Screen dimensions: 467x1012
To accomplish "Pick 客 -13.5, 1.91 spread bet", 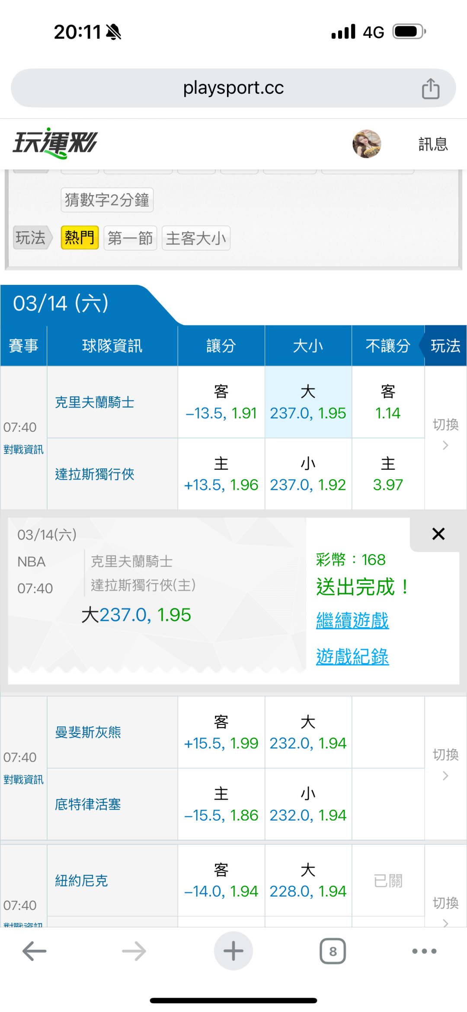I will [221, 402].
